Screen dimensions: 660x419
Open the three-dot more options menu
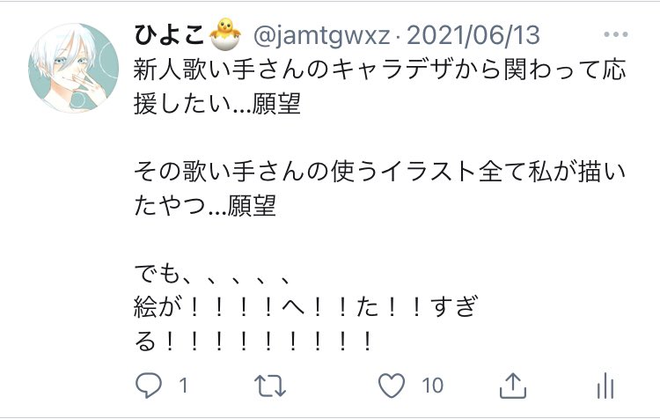pos(616,34)
